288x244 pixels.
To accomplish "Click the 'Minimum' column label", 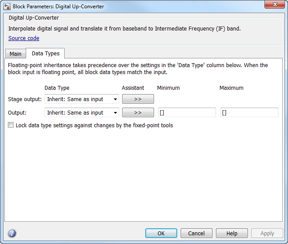I will 168,88.
